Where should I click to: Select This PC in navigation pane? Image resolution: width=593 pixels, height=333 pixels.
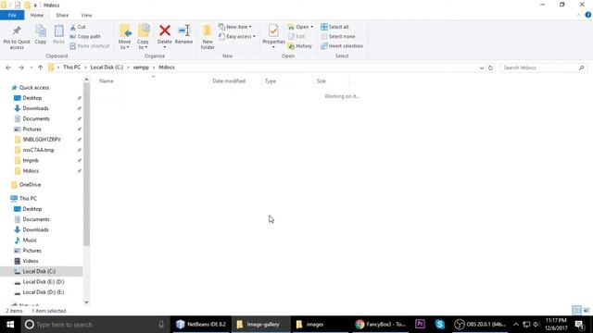coord(28,198)
